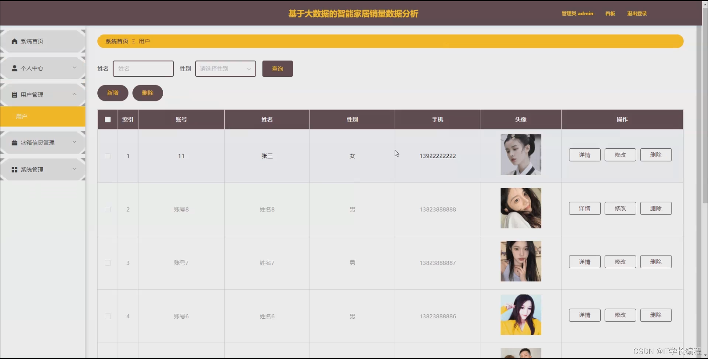
Task: Expand the 个人中心 menu chevron
Action: point(74,67)
